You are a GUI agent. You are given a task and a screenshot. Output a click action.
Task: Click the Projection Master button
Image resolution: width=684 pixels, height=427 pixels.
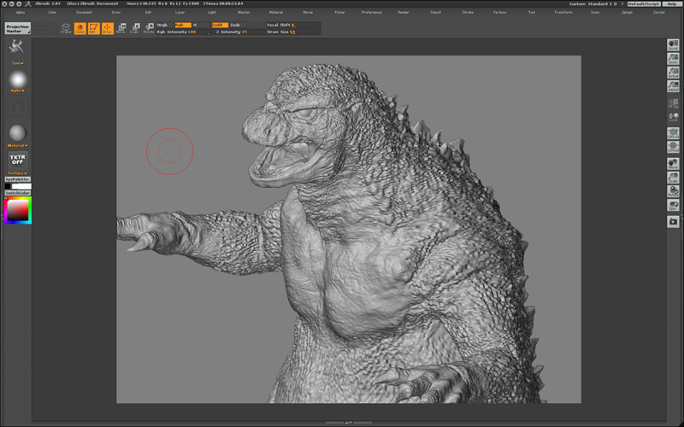[17, 28]
